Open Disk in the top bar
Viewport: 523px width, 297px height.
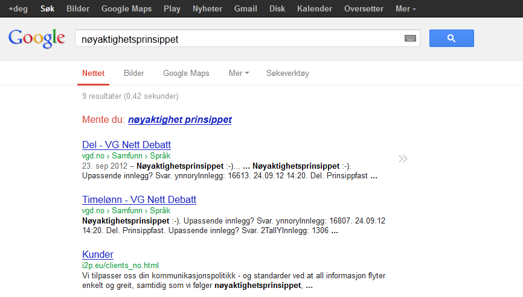coord(277,8)
